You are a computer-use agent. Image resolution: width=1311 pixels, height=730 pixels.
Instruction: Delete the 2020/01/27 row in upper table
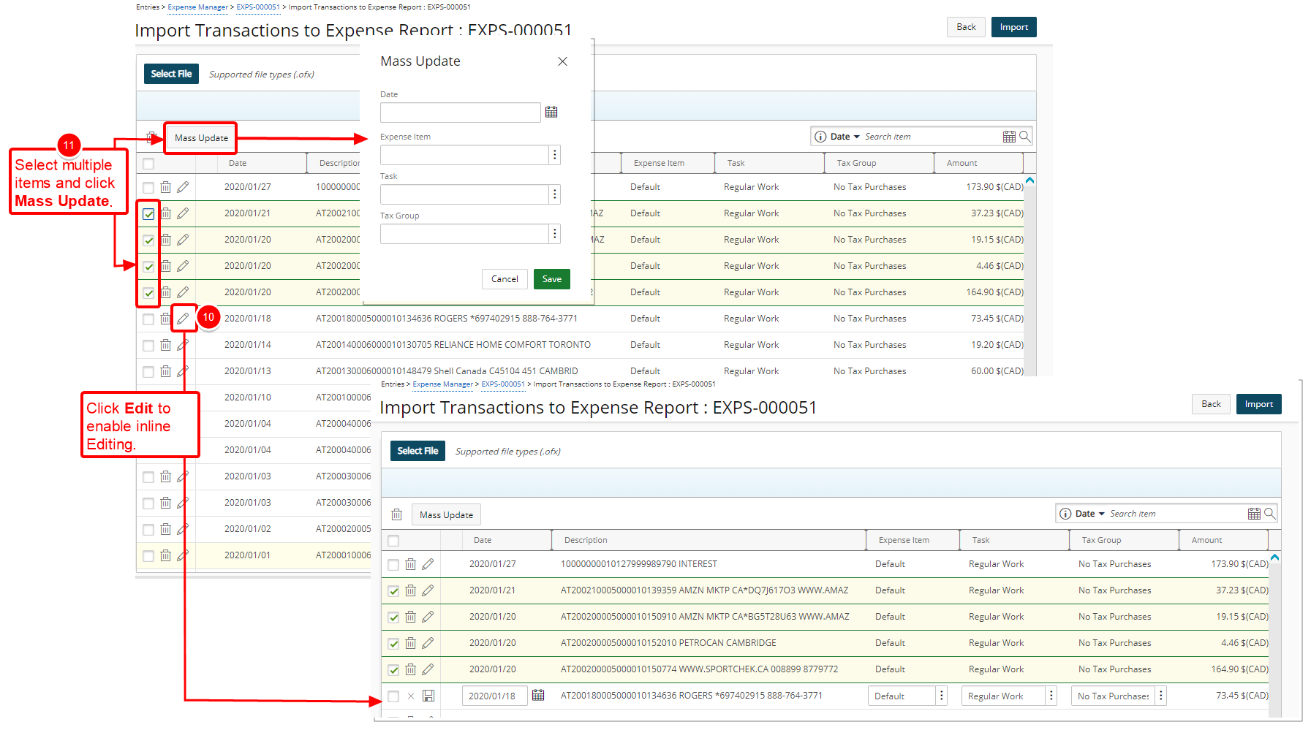point(166,187)
